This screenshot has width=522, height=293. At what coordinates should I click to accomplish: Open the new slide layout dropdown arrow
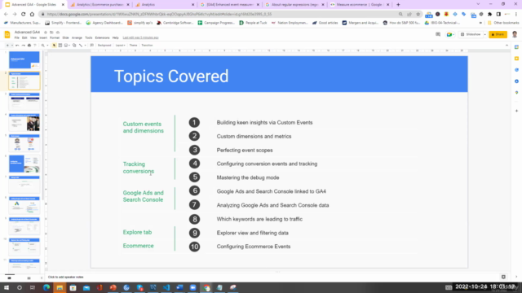[12, 46]
